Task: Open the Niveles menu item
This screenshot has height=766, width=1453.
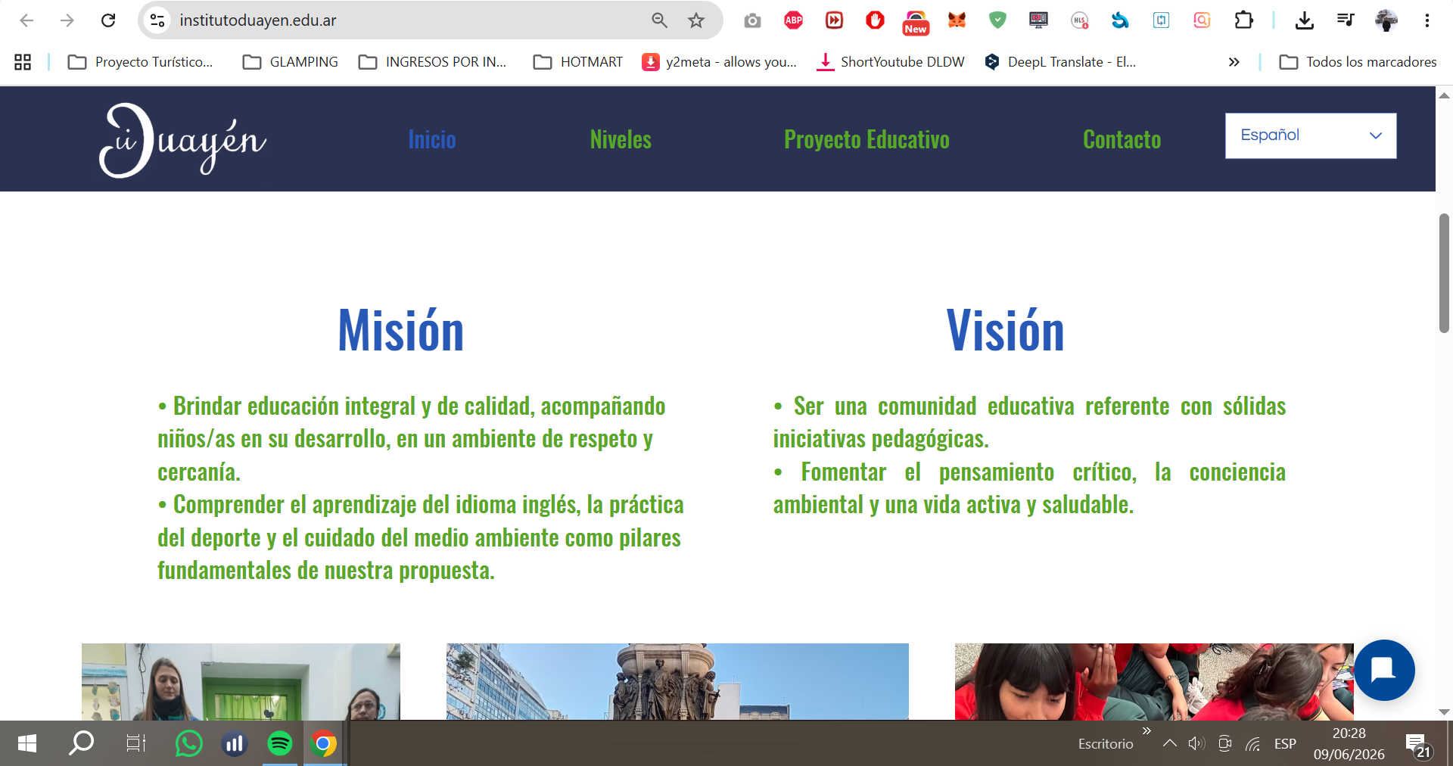Action: click(621, 139)
